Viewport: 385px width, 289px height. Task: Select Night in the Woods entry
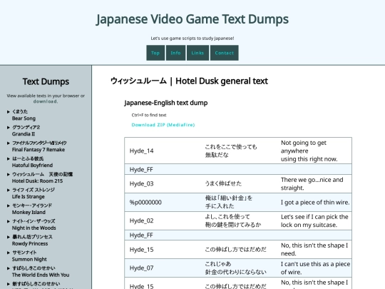(x=34, y=225)
